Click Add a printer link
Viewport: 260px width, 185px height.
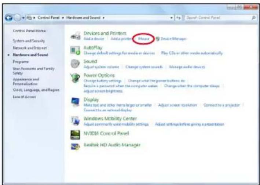point(121,39)
